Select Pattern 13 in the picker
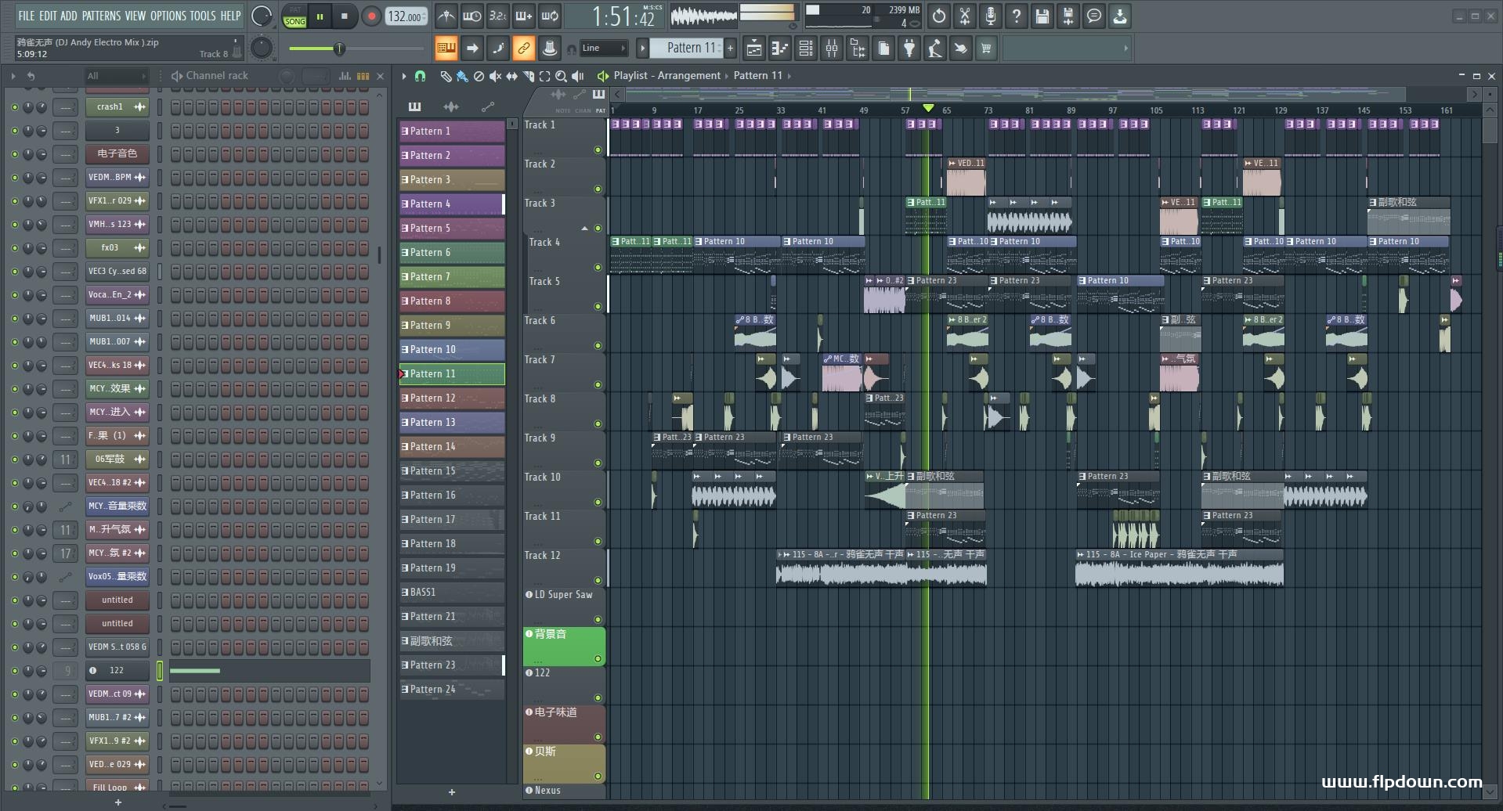The width and height of the screenshot is (1503, 811). [452, 422]
